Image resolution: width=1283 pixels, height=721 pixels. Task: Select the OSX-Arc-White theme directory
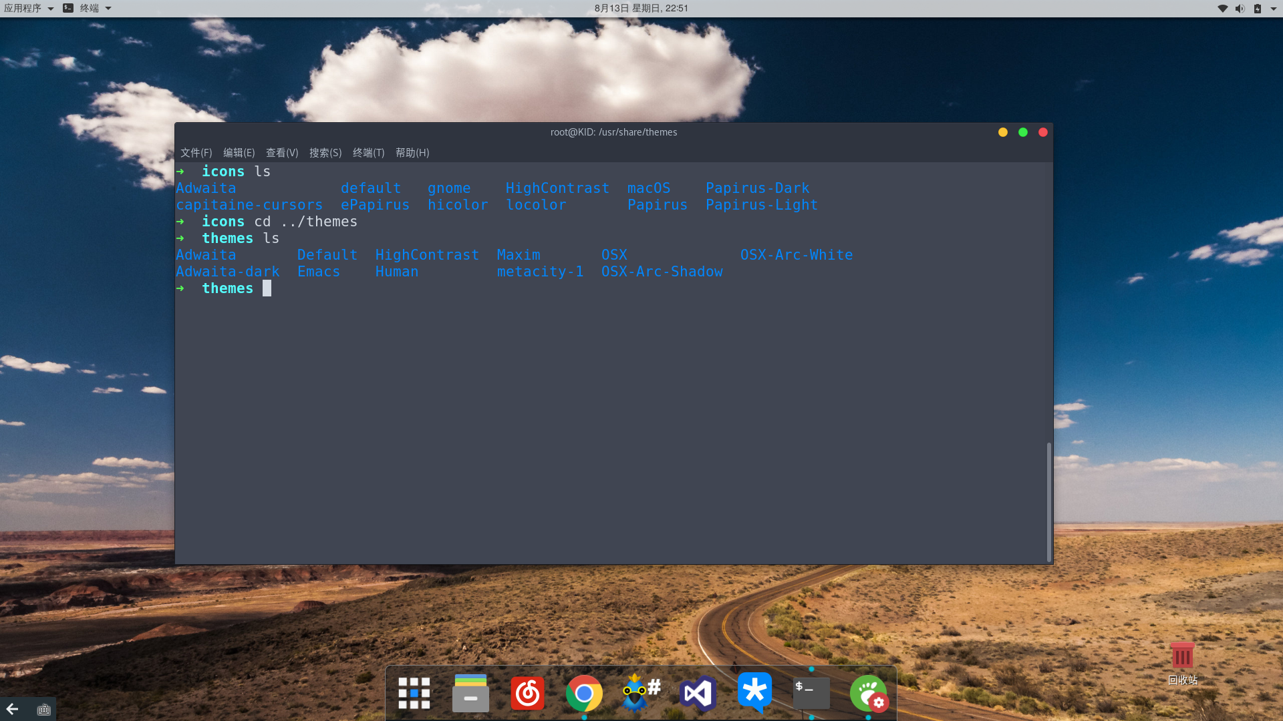click(x=795, y=254)
